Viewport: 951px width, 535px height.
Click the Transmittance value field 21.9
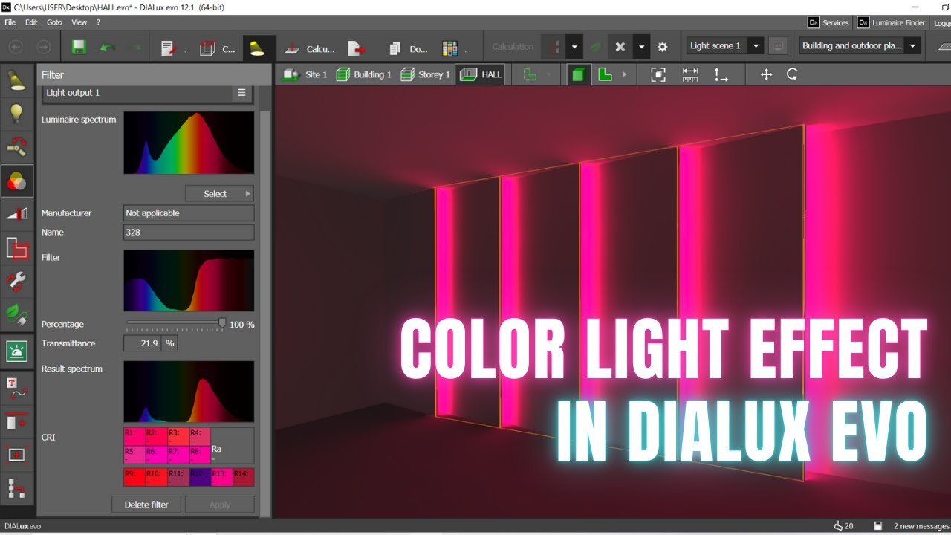coord(143,343)
